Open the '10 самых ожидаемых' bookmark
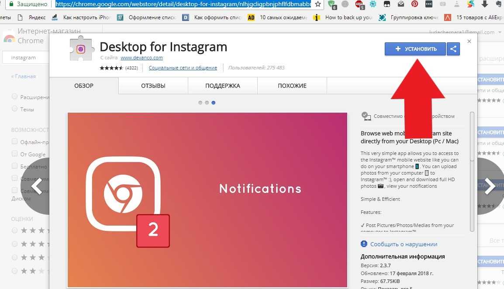504x289 pixels. [x=277, y=17]
